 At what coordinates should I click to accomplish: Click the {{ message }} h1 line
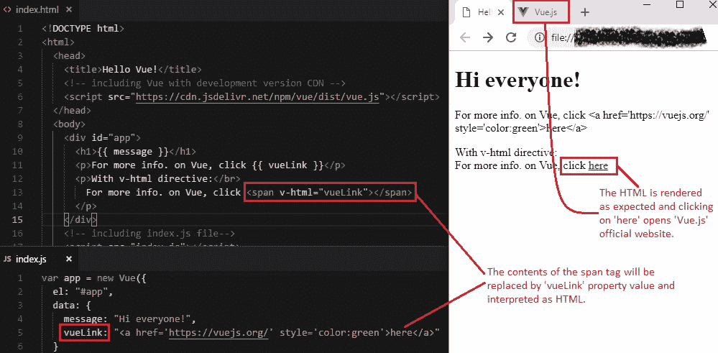click(136, 152)
